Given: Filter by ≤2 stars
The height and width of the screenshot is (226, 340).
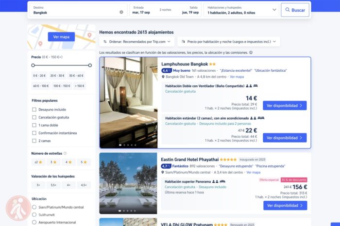Looking at the screenshot, I should tap(38, 162).
